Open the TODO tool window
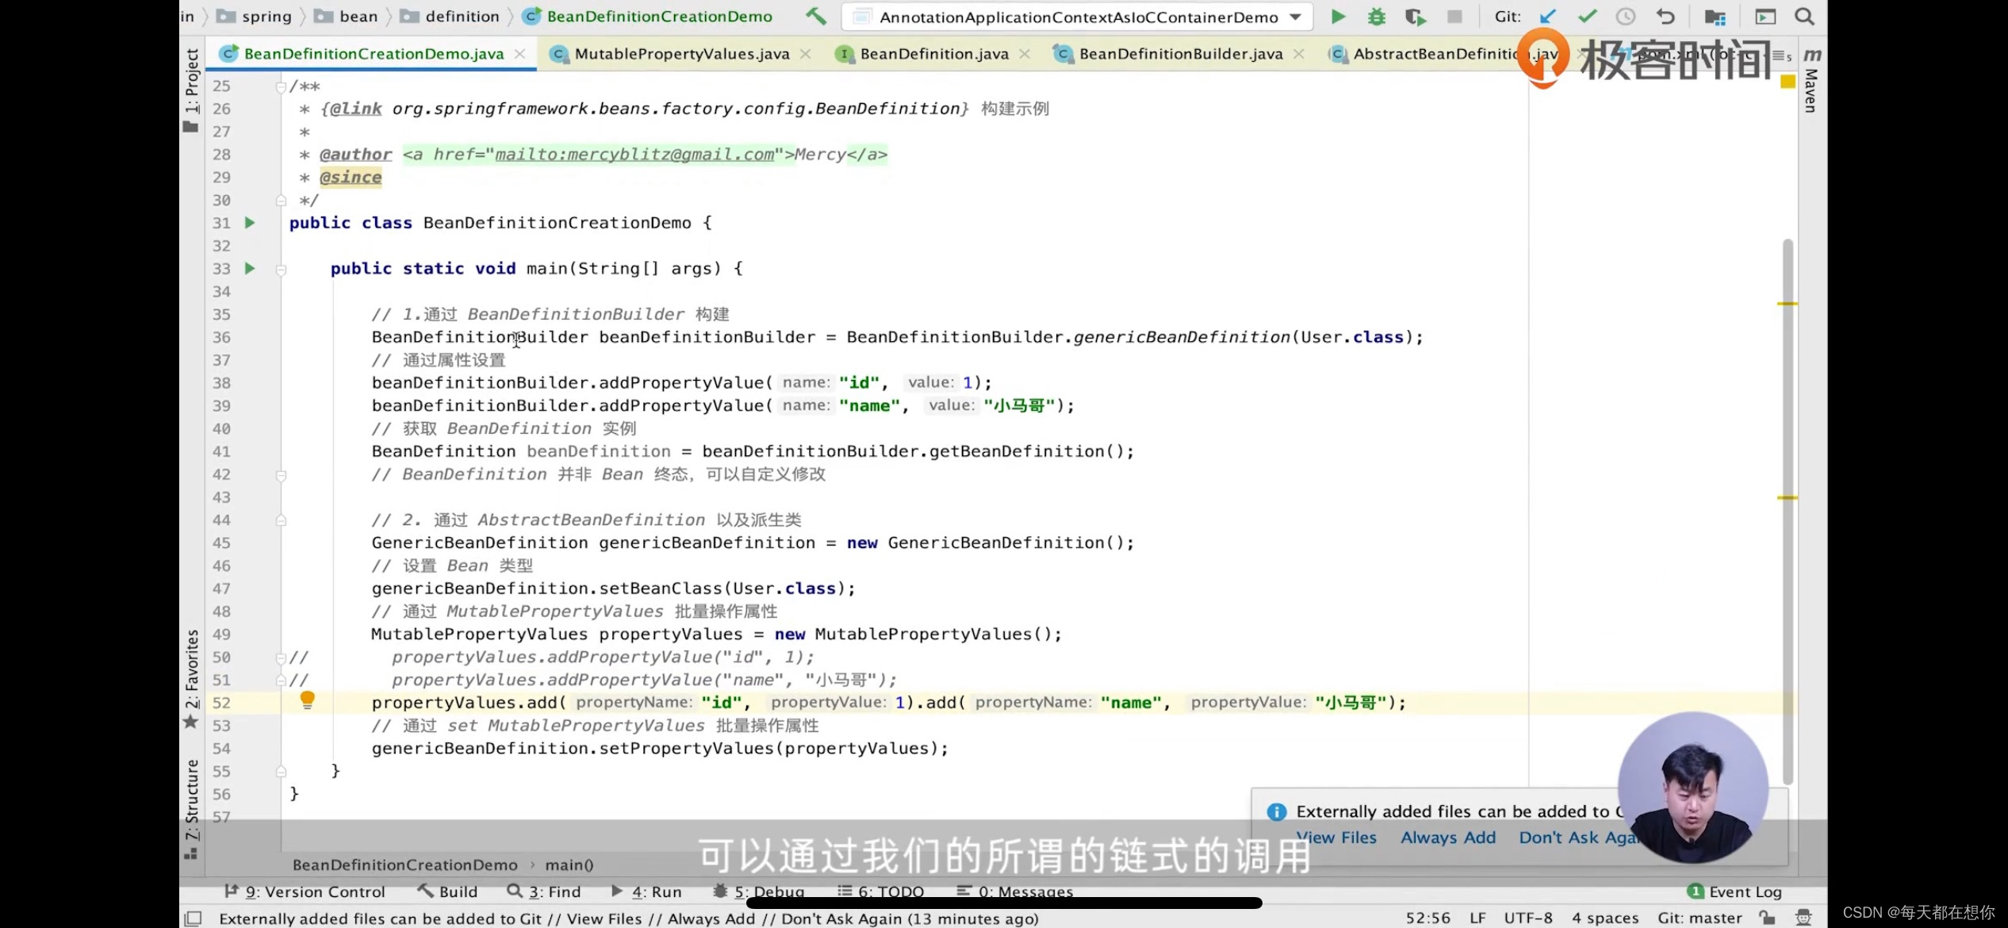Viewport: 2008px width, 928px height. 881,892
